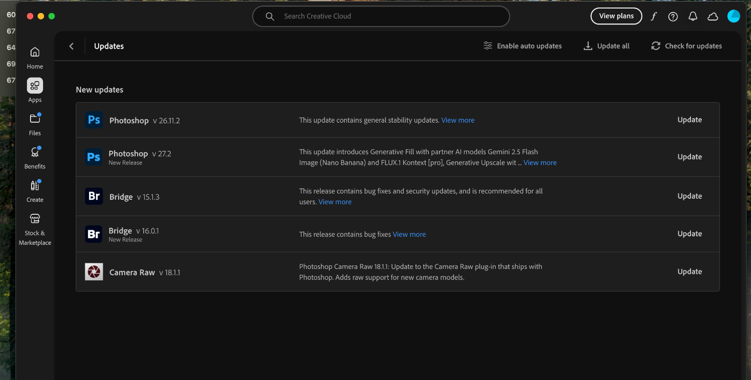Open the account profile avatar
Screen dimensions: 751x380
pos(733,17)
